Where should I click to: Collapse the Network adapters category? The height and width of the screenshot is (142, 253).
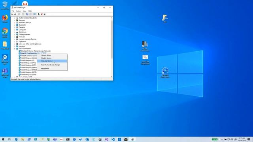click(15, 49)
